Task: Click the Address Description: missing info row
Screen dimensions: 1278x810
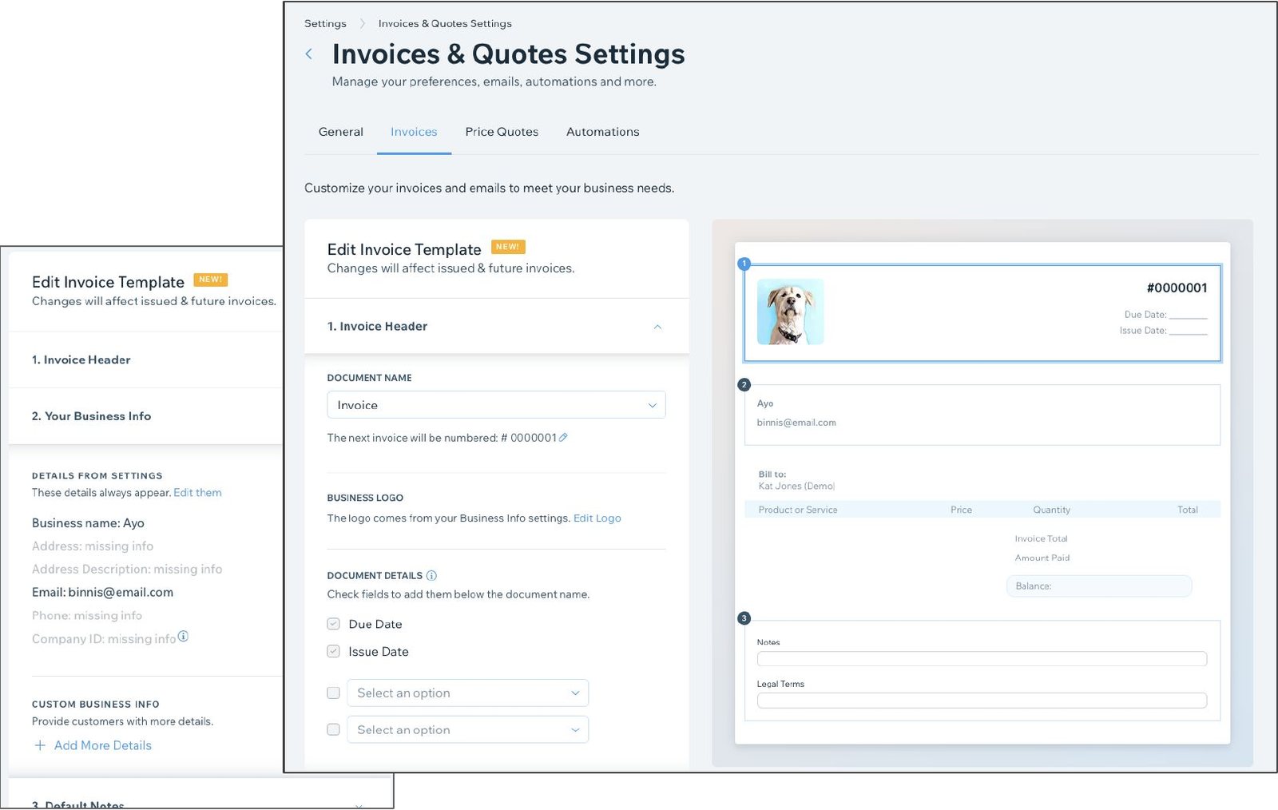Action: coord(127,570)
